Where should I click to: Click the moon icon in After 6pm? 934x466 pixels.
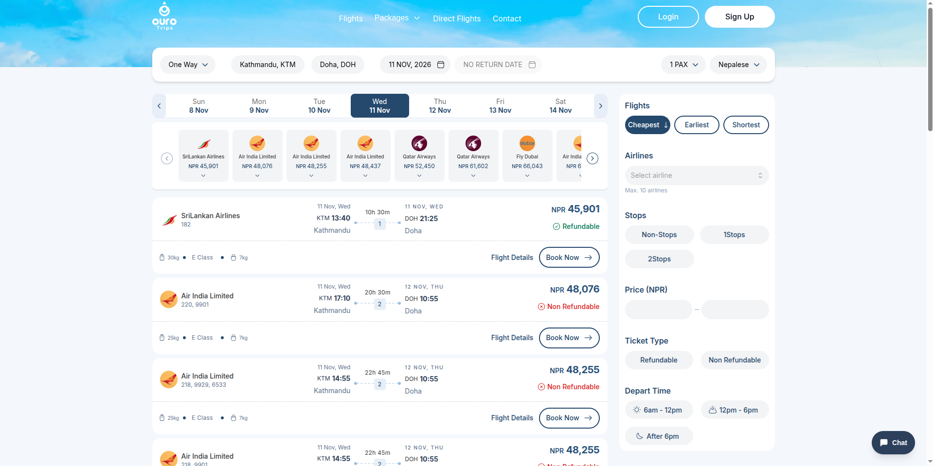[640, 436]
